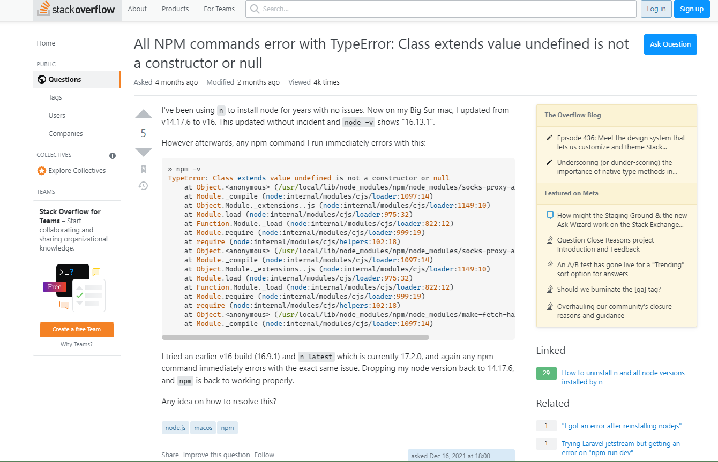Screen dimensions: 718x462
Task: Click the vote count 5
Action: coord(144,133)
